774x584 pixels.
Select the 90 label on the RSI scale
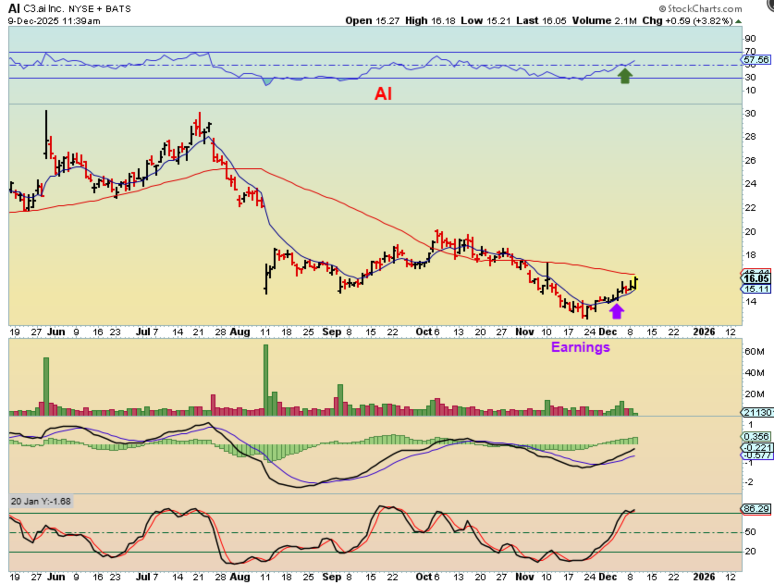[750, 38]
